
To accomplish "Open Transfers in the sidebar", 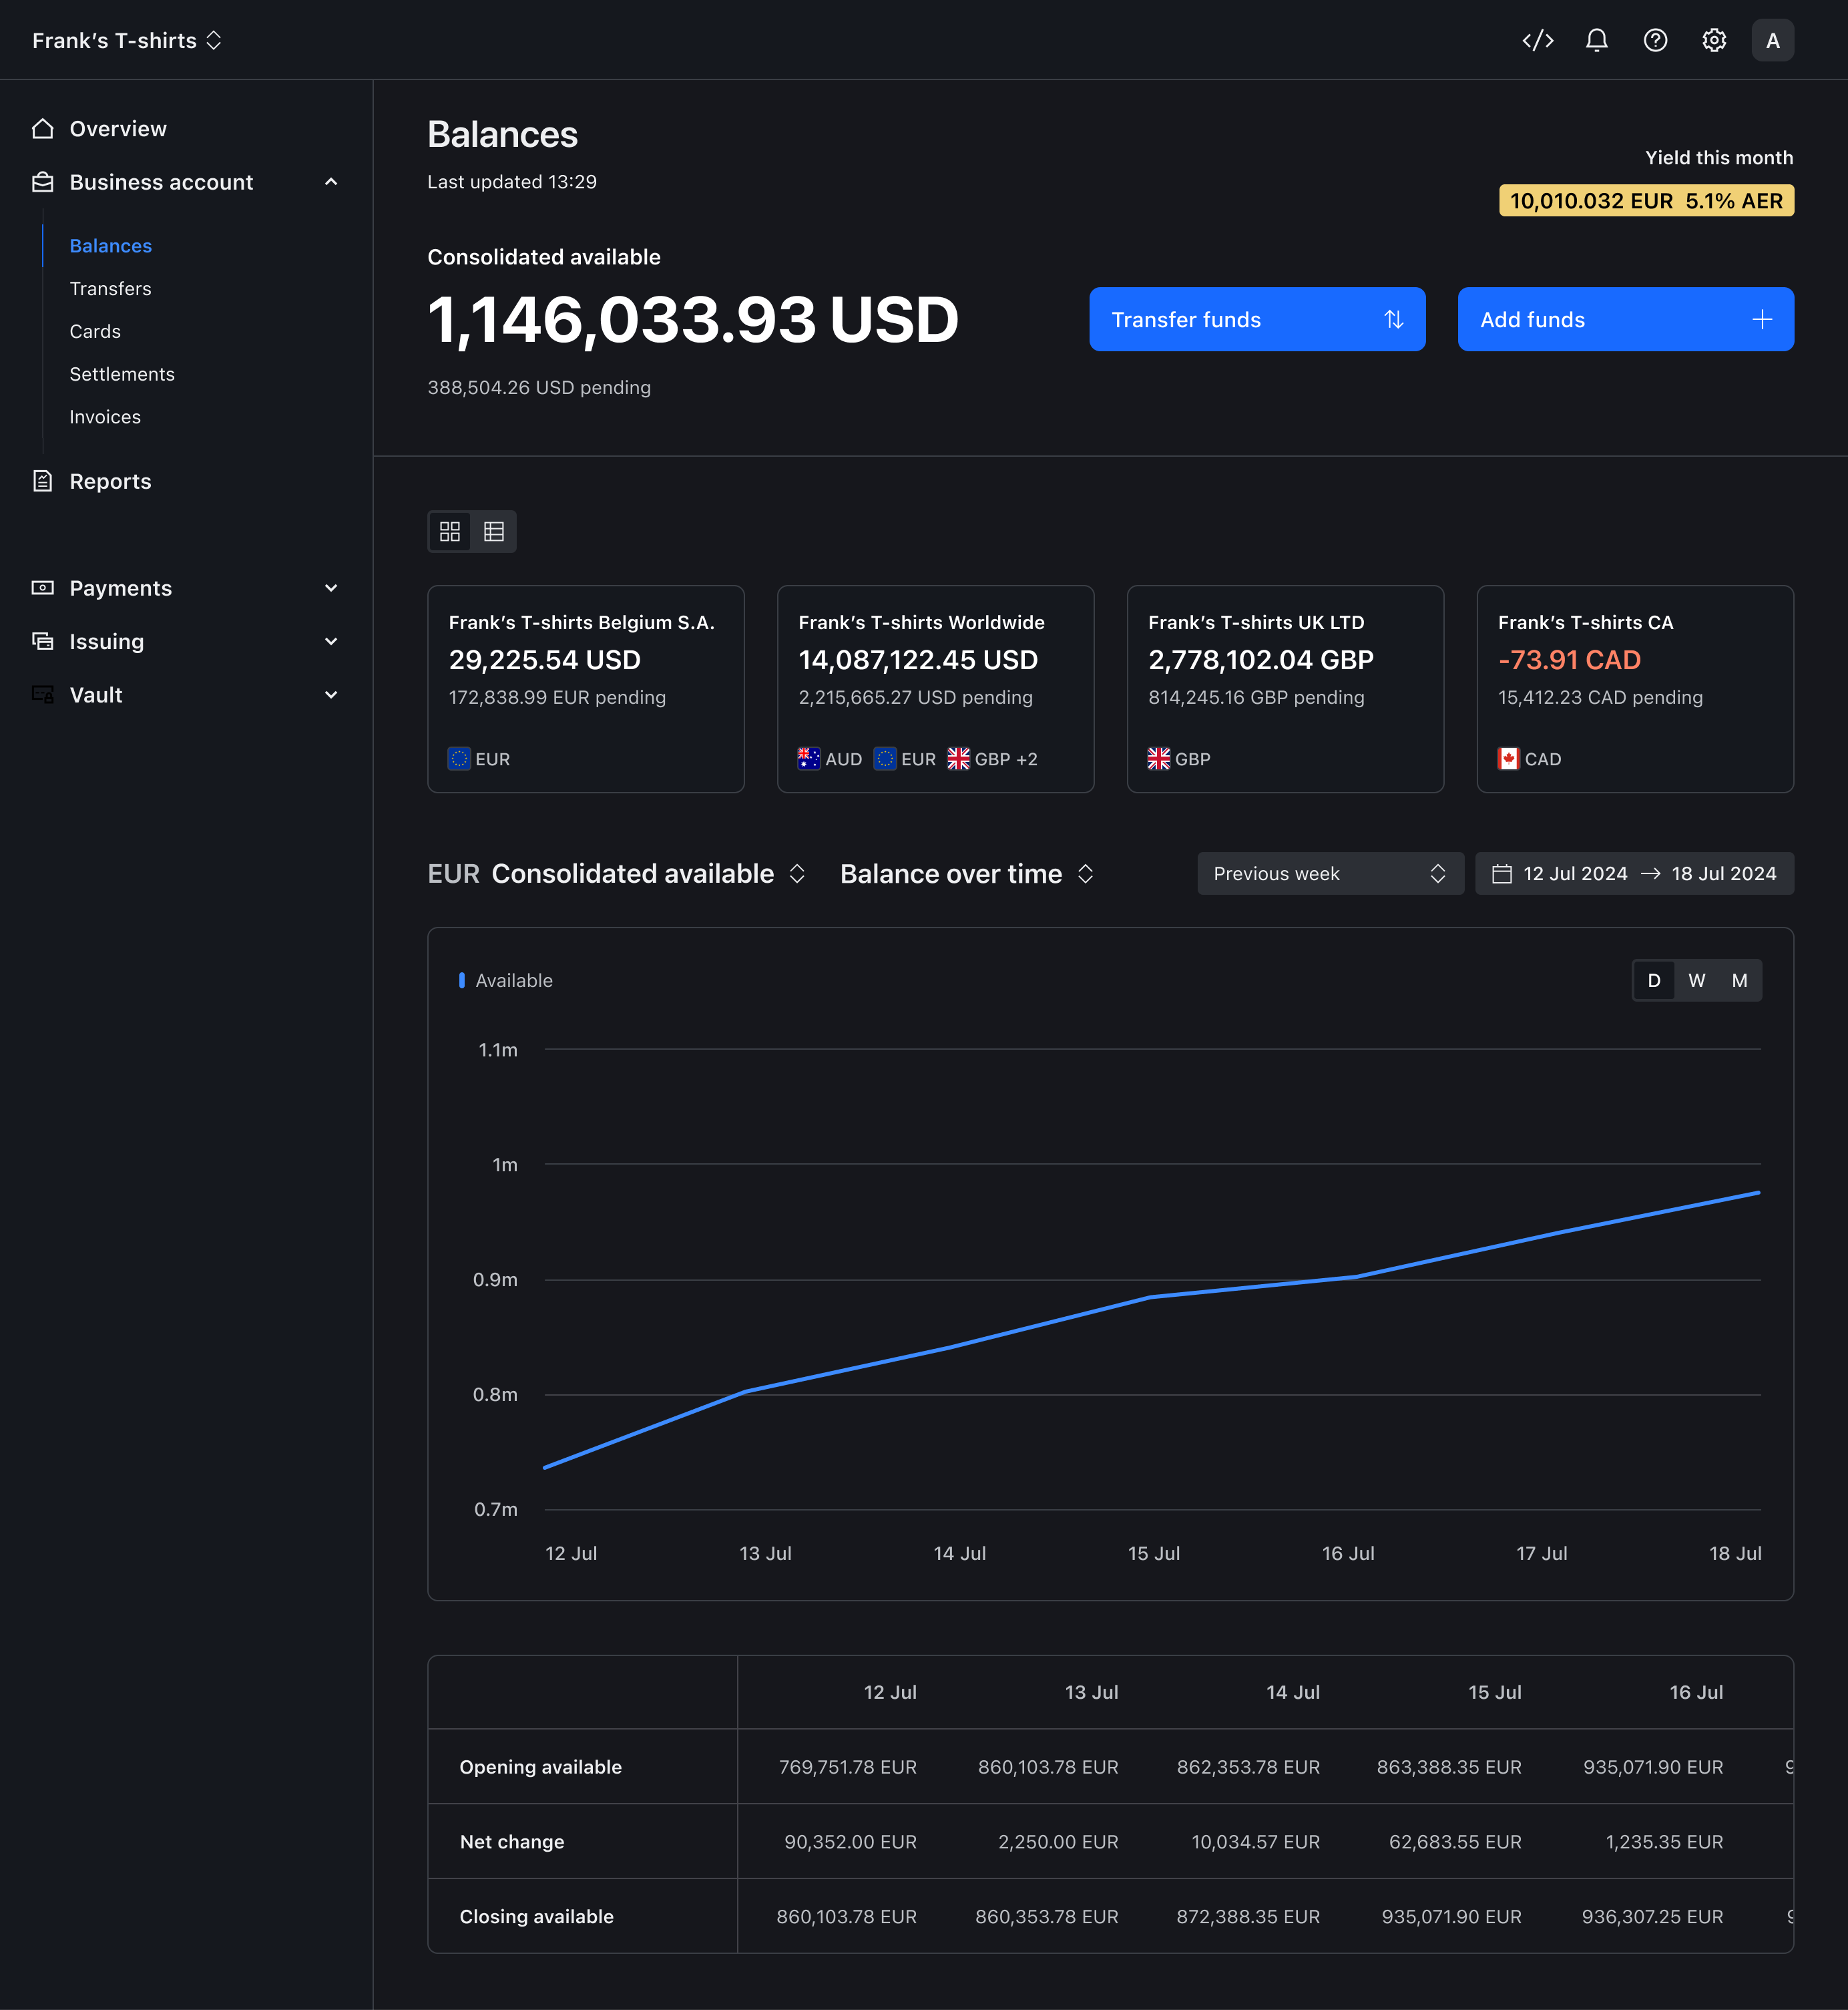I will coord(110,289).
